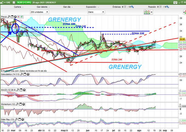Image resolution: width=186 pixels, height=132 pixels.
Task: Open the wrench settings for the Precio panel
Action: point(9,17)
